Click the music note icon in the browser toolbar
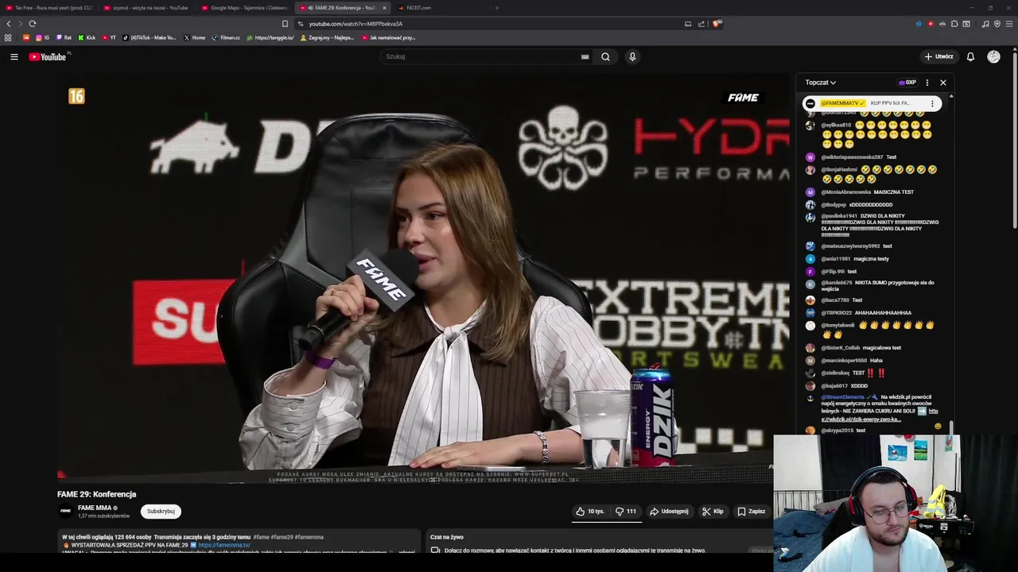This screenshot has width=1018, height=572. [x=985, y=24]
